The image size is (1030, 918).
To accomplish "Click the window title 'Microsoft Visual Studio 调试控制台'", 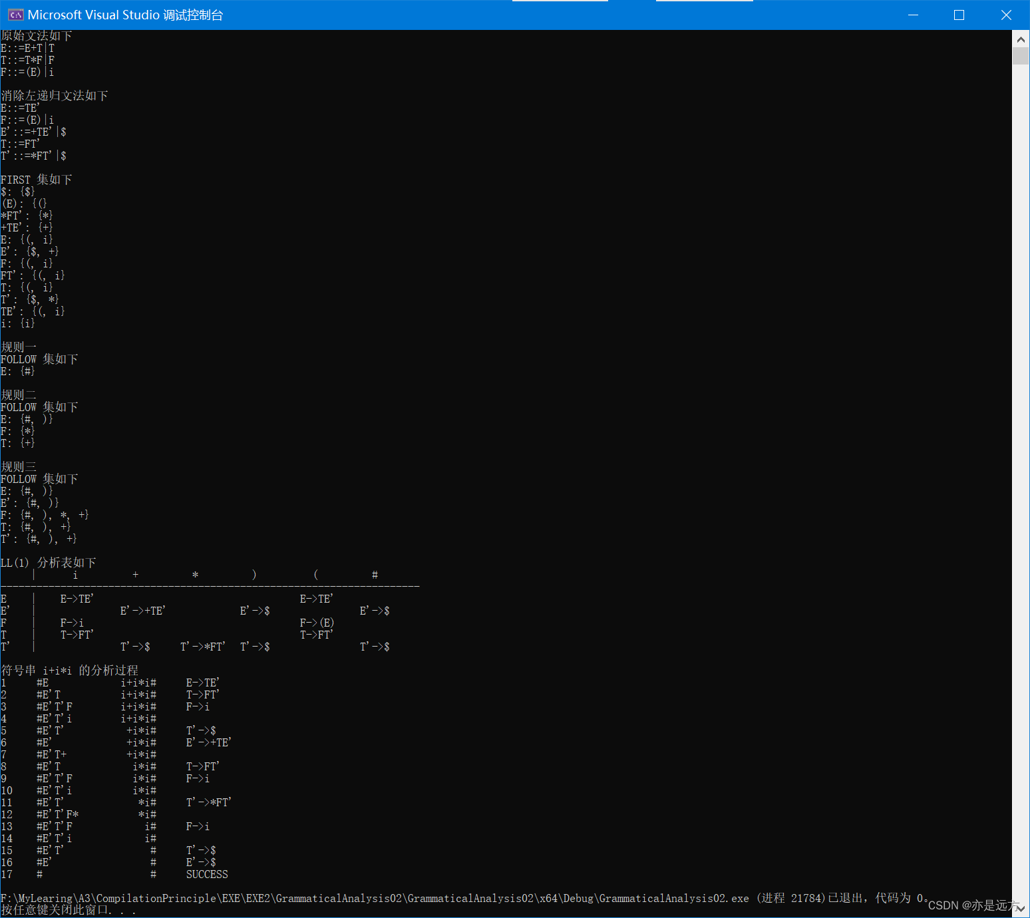I will 125,15.
